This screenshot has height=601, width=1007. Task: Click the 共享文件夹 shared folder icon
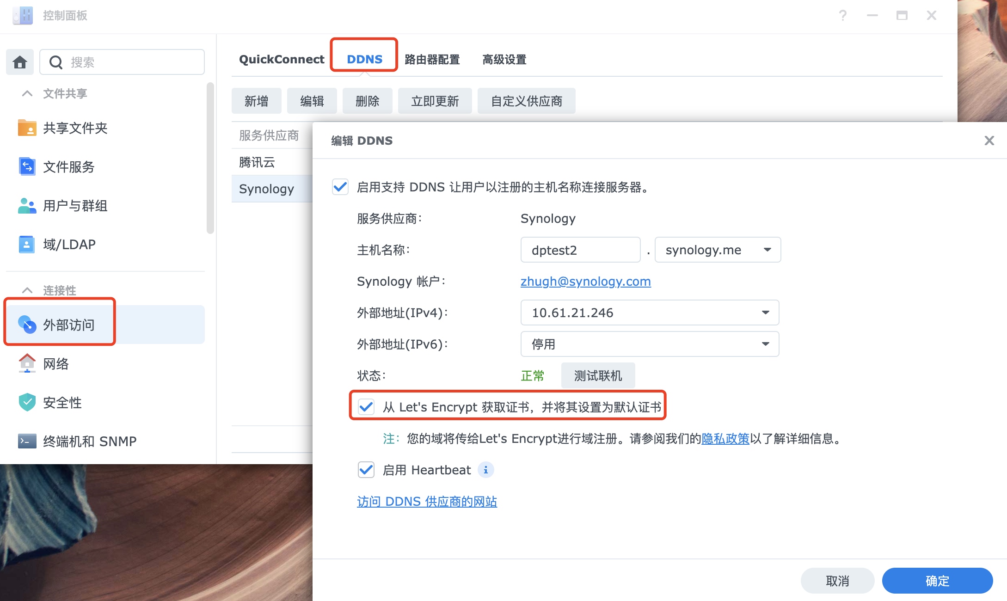click(27, 128)
